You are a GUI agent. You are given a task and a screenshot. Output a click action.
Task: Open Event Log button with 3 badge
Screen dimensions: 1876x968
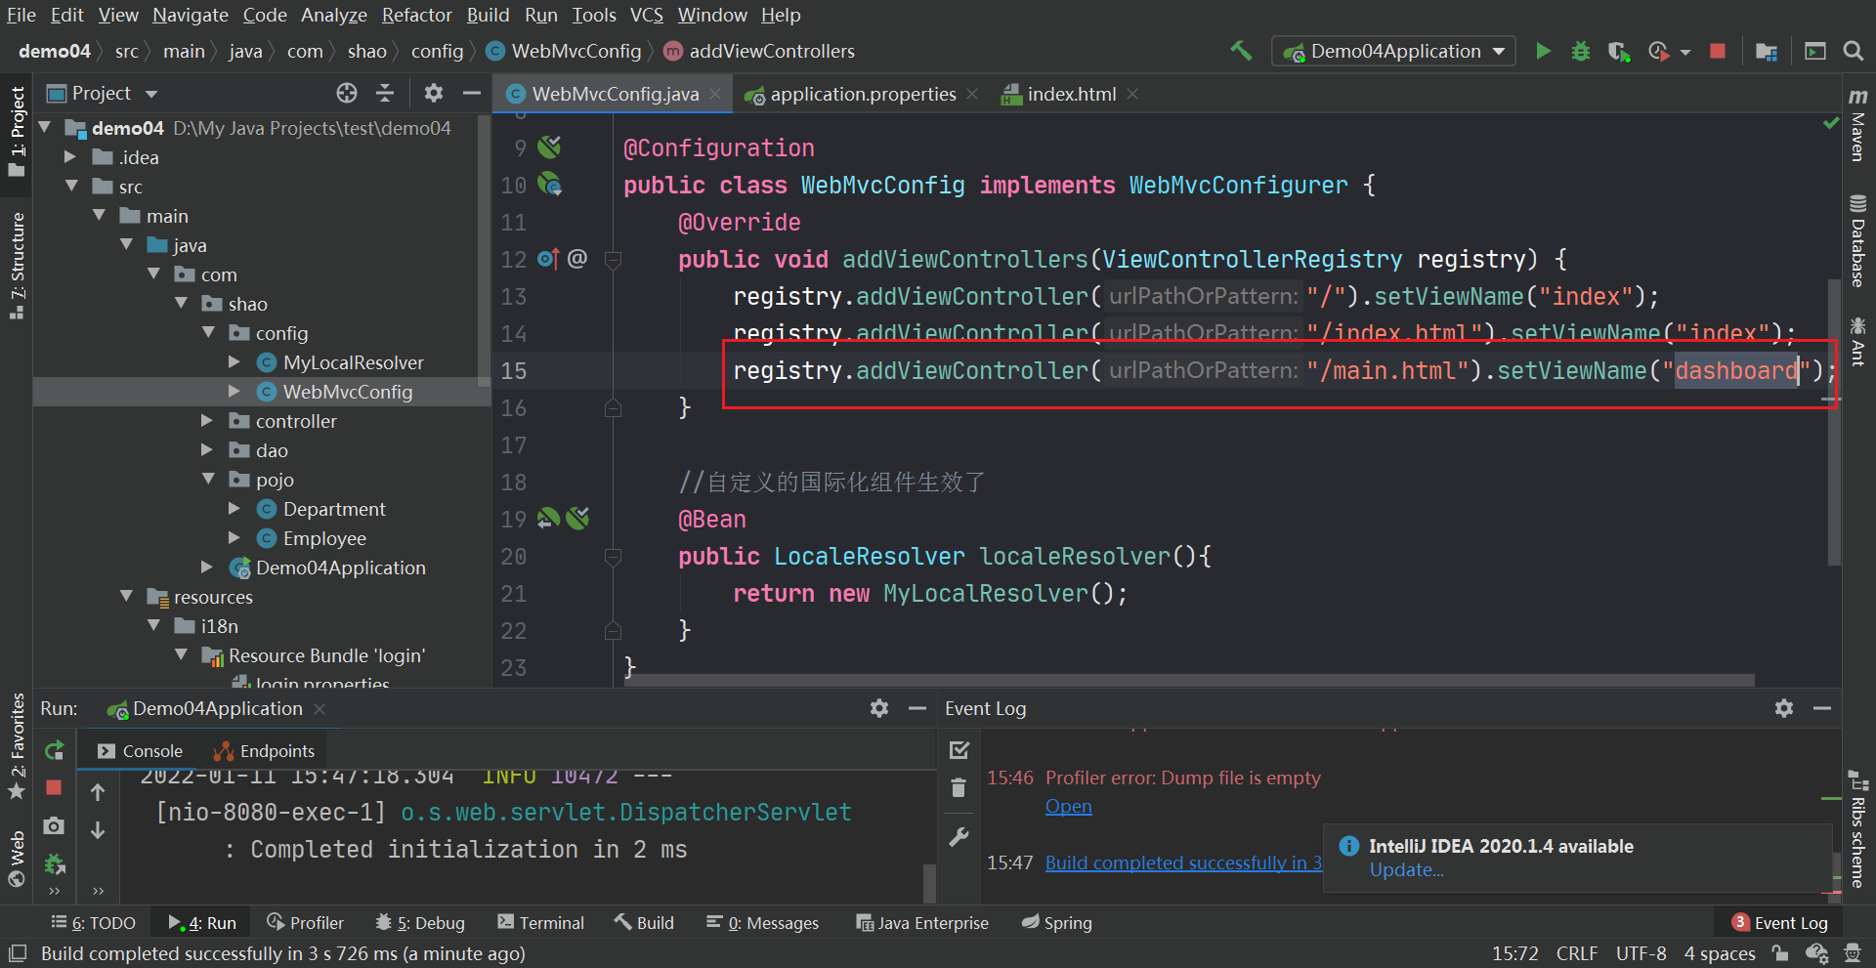tap(1779, 922)
